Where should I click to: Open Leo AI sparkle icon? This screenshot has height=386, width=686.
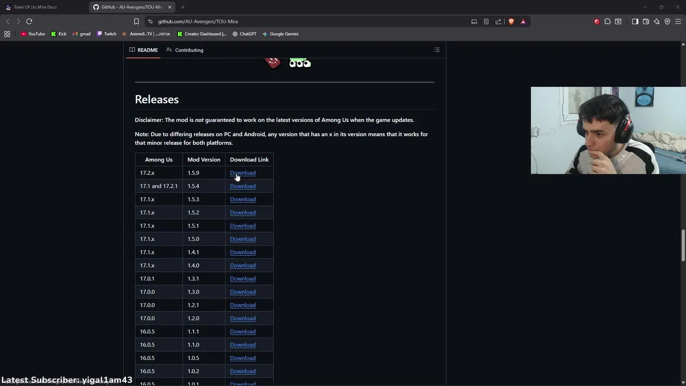[657, 21]
